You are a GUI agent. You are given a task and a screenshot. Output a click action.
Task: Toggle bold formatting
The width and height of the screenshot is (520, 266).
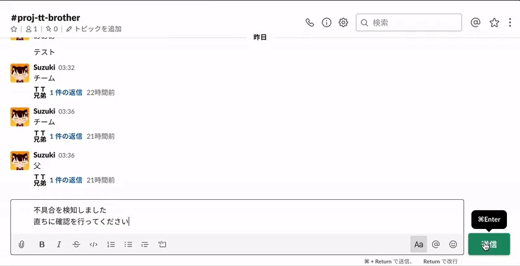(42, 245)
